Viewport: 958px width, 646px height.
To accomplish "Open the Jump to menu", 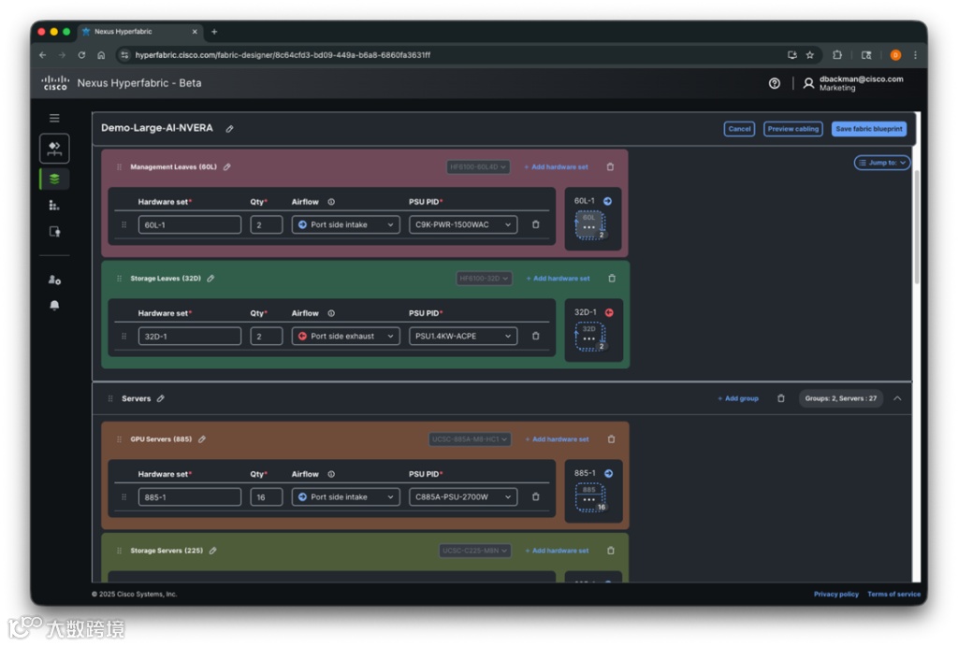I will tap(881, 163).
